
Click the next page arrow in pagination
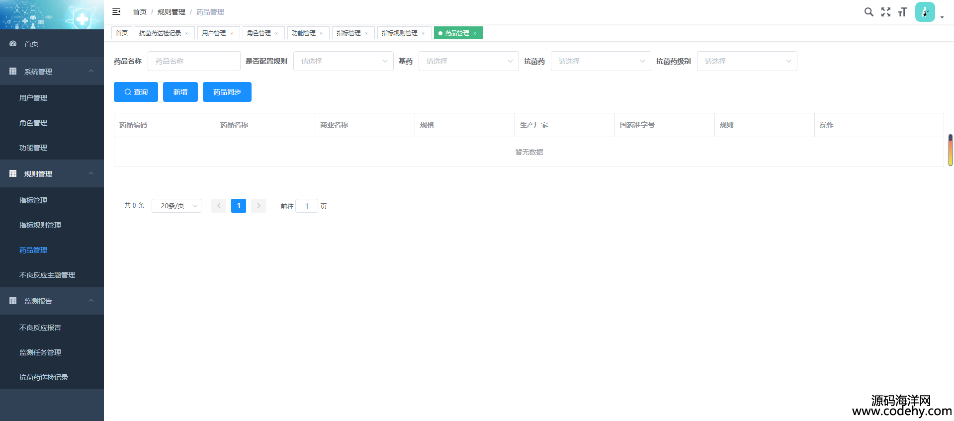pos(259,206)
